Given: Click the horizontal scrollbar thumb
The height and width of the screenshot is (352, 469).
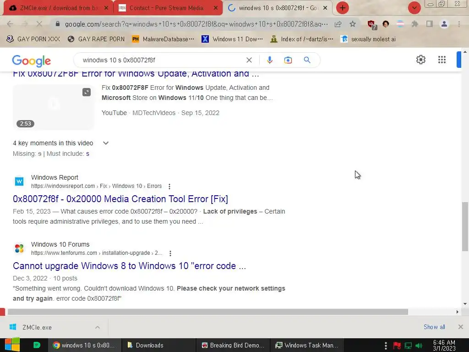Looking at the screenshot, I should coord(207,312).
